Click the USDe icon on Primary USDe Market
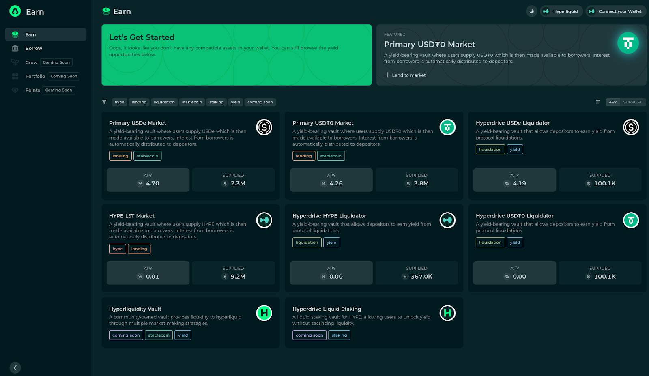The image size is (649, 376). point(264,127)
